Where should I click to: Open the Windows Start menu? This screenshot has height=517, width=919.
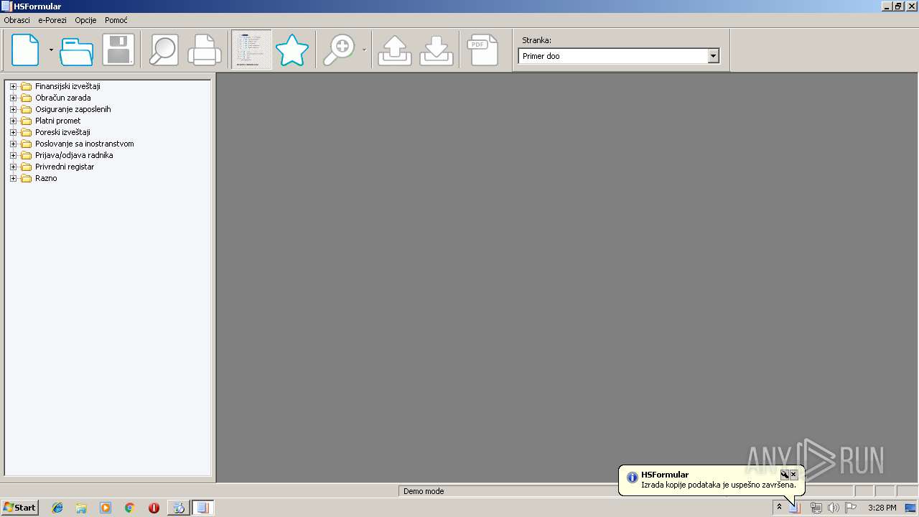(19, 508)
